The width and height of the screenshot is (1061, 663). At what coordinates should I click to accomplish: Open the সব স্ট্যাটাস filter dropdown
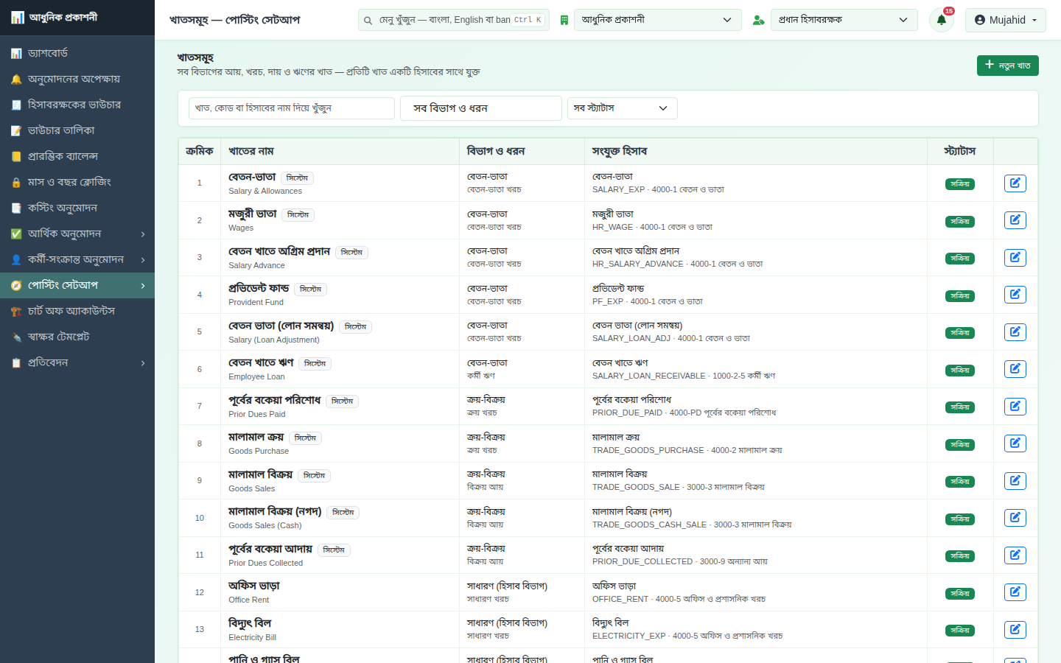coord(622,108)
